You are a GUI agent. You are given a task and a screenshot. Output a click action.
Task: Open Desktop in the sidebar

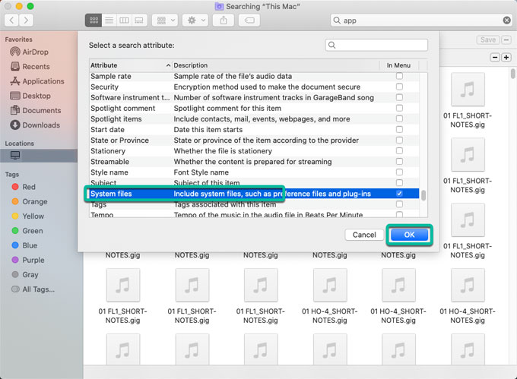pyautogui.click(x=36, y=96)
